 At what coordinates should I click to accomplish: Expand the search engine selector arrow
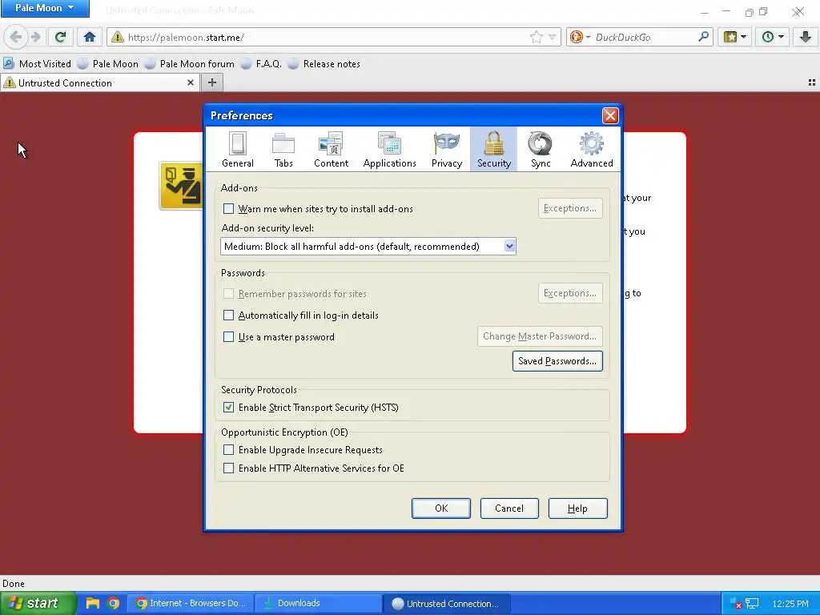click(588, 37)
